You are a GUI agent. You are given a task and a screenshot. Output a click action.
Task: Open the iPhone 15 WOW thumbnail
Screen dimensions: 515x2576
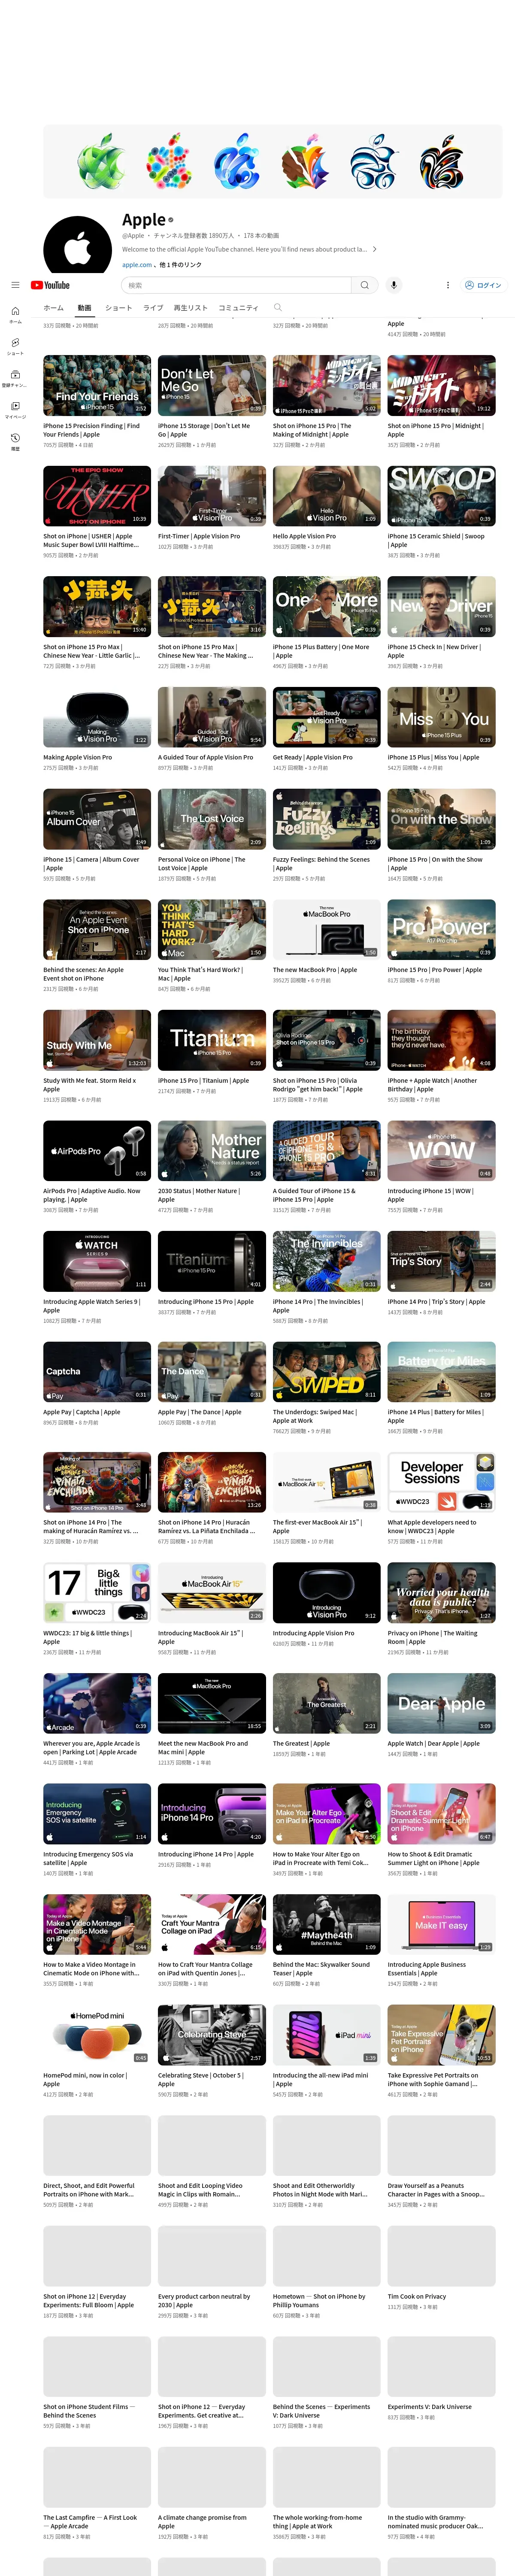point(442,1150)
